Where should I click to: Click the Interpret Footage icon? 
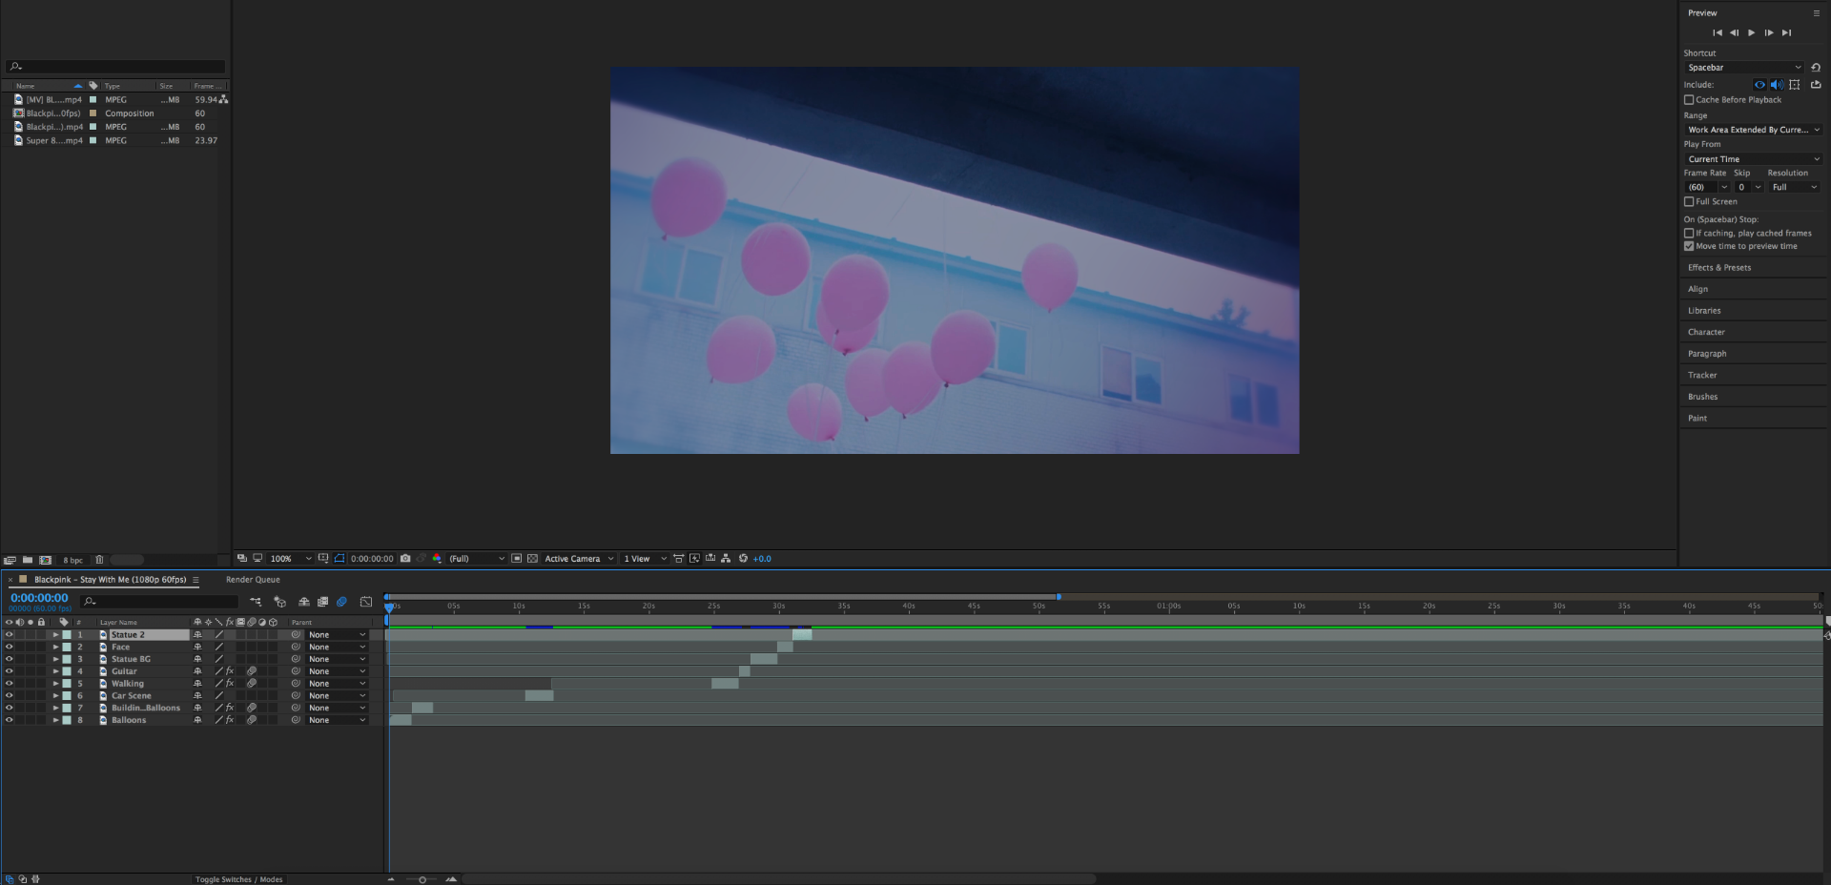coord(10,560)
